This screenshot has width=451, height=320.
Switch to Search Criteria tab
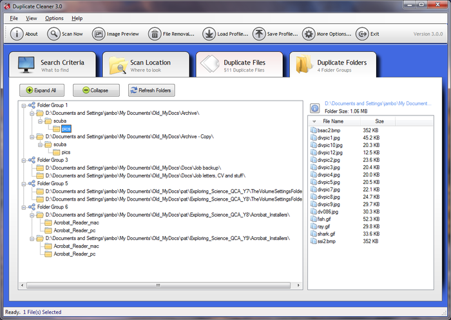point(52,65)
